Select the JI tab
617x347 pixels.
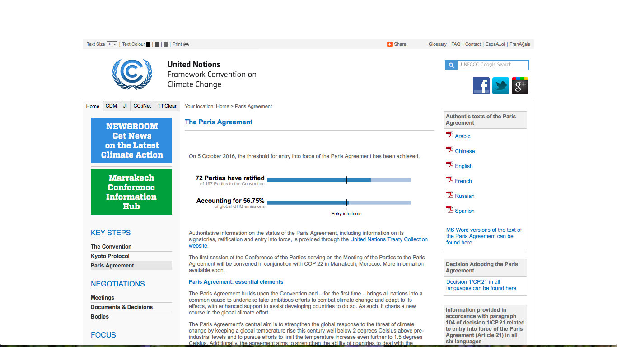coord(125,106)
